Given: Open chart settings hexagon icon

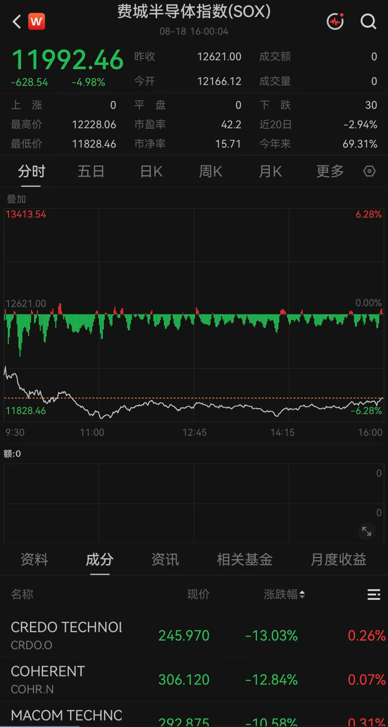Looking at the screenshot, I should point(369,171).
